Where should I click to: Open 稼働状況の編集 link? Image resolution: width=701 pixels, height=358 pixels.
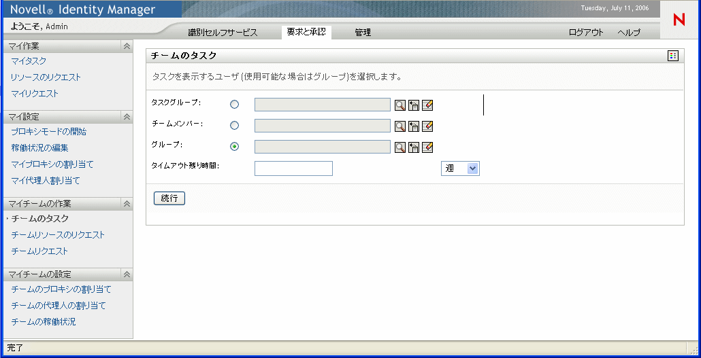(39, 148)
